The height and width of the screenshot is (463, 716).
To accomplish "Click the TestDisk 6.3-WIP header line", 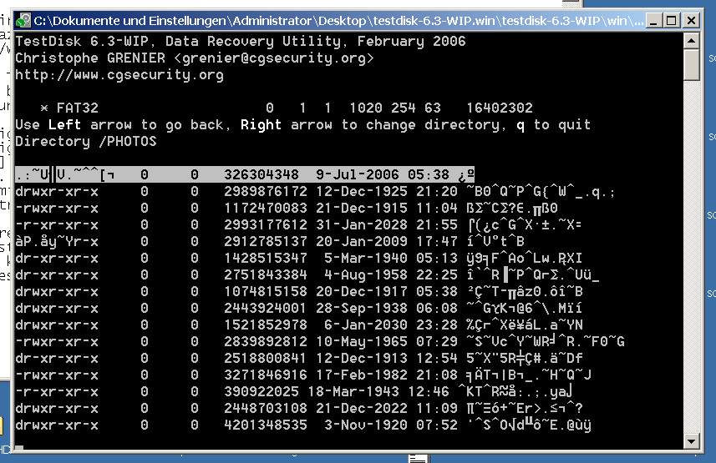I will pos(240,42).
